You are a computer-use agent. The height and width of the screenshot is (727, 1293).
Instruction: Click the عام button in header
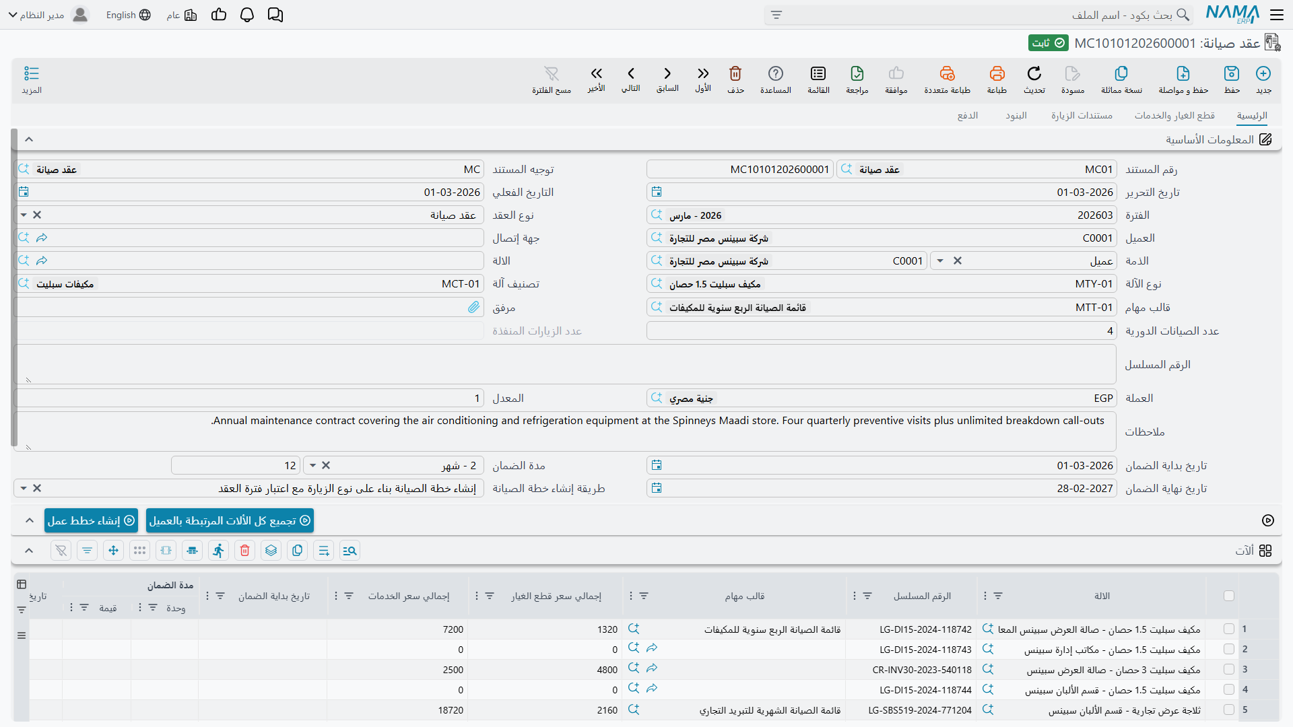click(182, 15)
